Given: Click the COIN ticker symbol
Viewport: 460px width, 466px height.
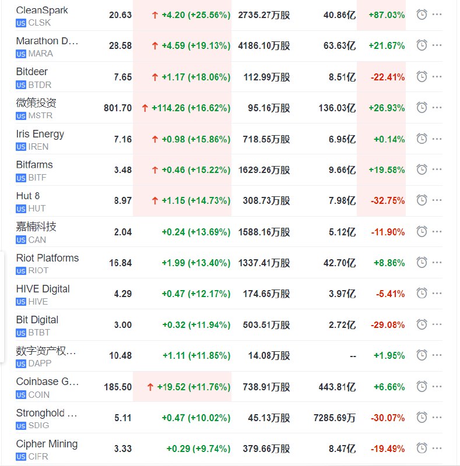Looking at the screenshot, I should [x=38, y=395].
